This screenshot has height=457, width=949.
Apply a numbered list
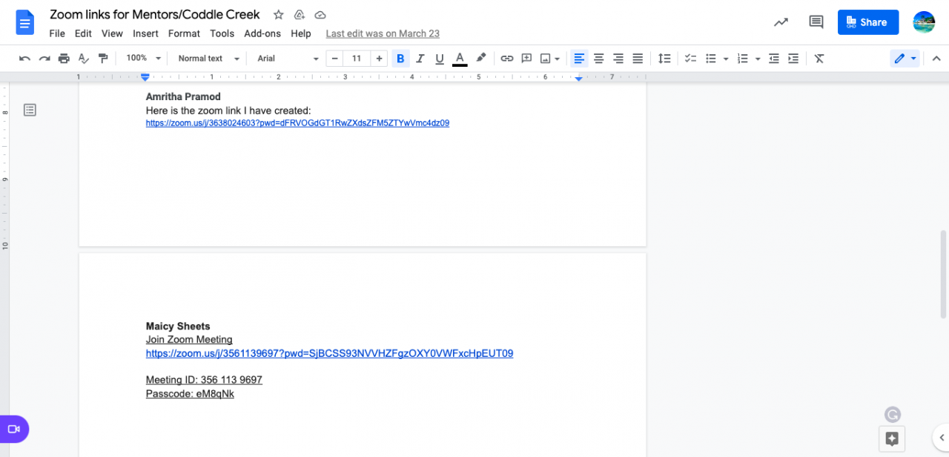tap(743, 59)
